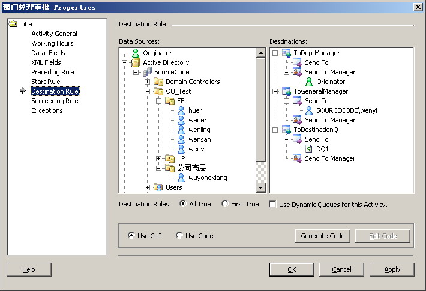Collapse the OU_Test node
Image resolution: width=426 pixels, height=291 pixels.
pyautogui.click(x=147, y=92)
